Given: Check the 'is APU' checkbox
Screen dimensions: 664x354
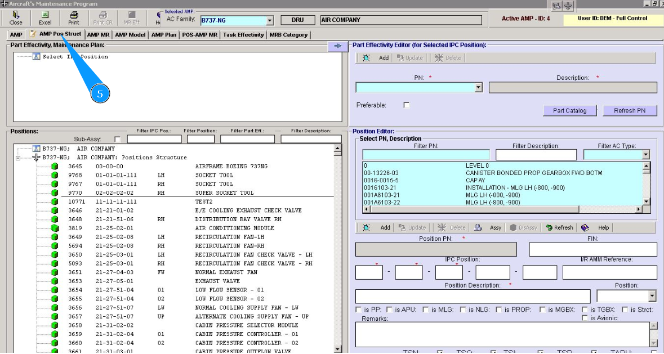Looking at the screenshot, I should point(389,310).
